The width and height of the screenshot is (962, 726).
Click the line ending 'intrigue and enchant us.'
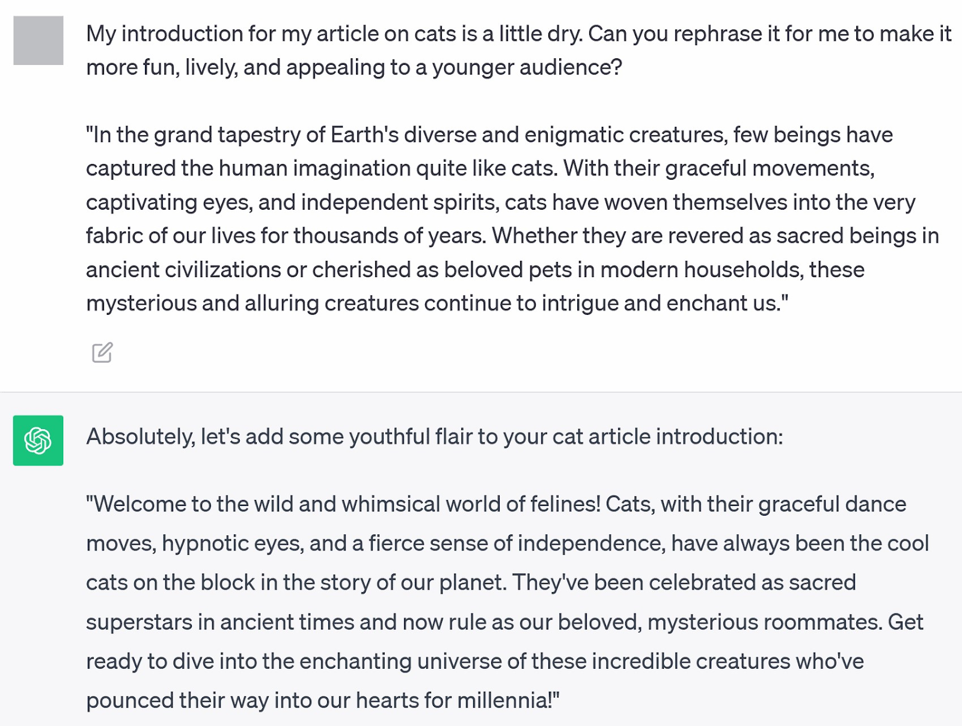437,304
